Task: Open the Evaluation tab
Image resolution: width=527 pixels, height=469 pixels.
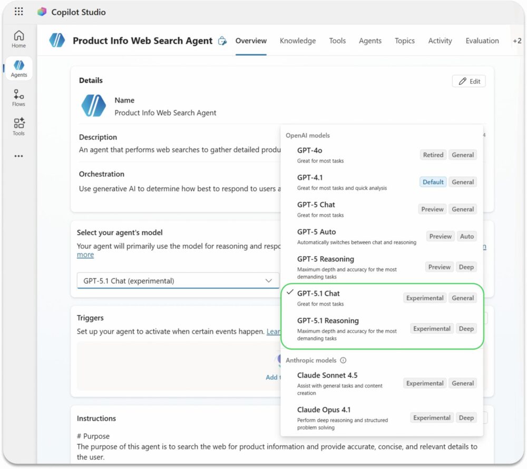Action: 482,41
